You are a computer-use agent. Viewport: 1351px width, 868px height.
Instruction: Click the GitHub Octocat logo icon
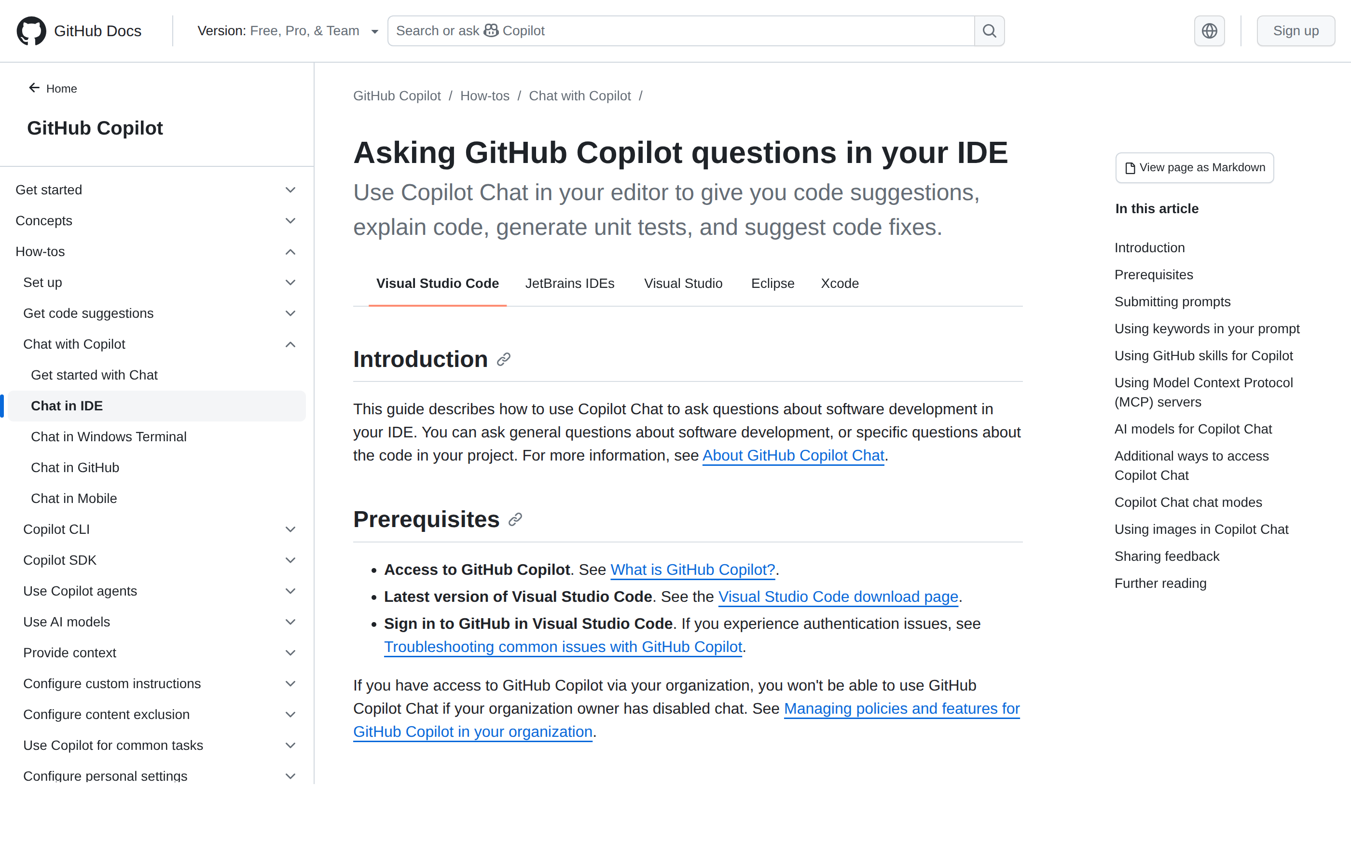(31, 31)
